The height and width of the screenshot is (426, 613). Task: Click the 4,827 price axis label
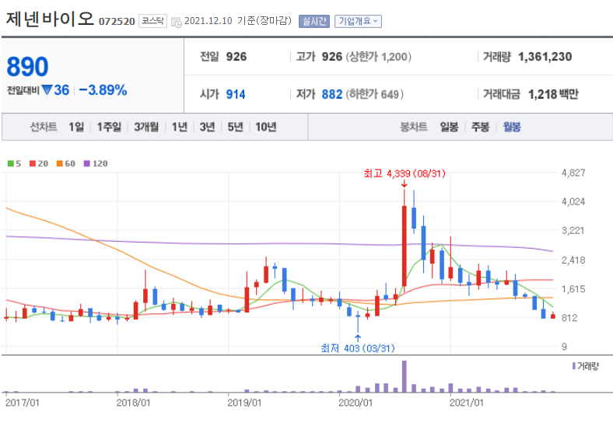pos(573,173)
